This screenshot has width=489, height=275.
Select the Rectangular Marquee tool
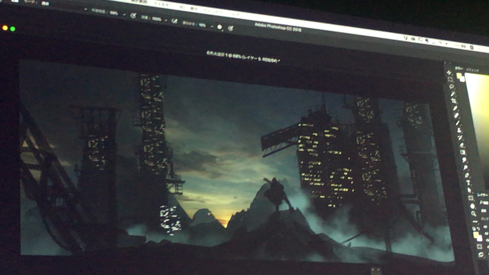(450, 79)
